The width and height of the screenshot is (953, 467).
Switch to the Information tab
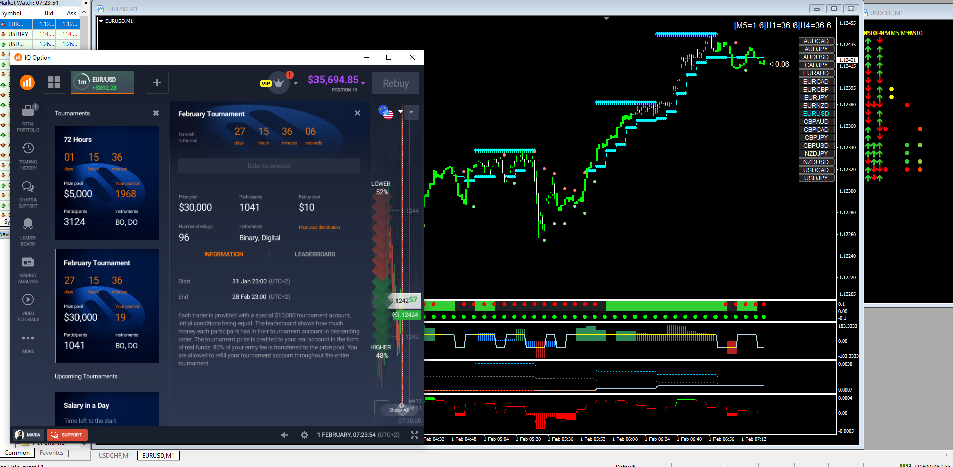pyautogui.click(x=223, y=254)
